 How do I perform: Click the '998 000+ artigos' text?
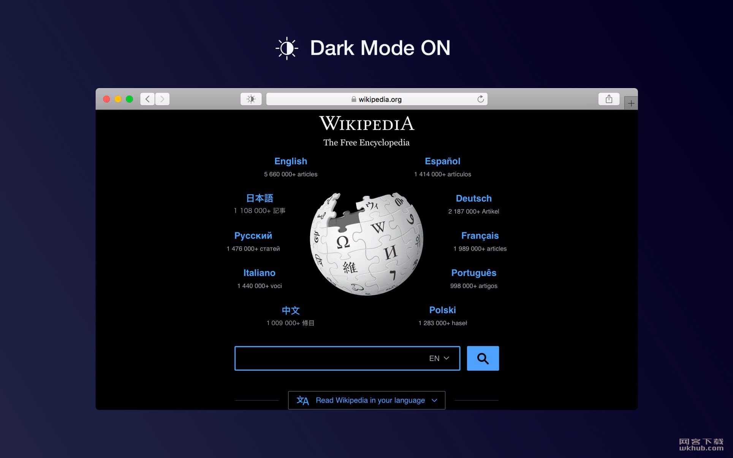(x=473, y=286)
